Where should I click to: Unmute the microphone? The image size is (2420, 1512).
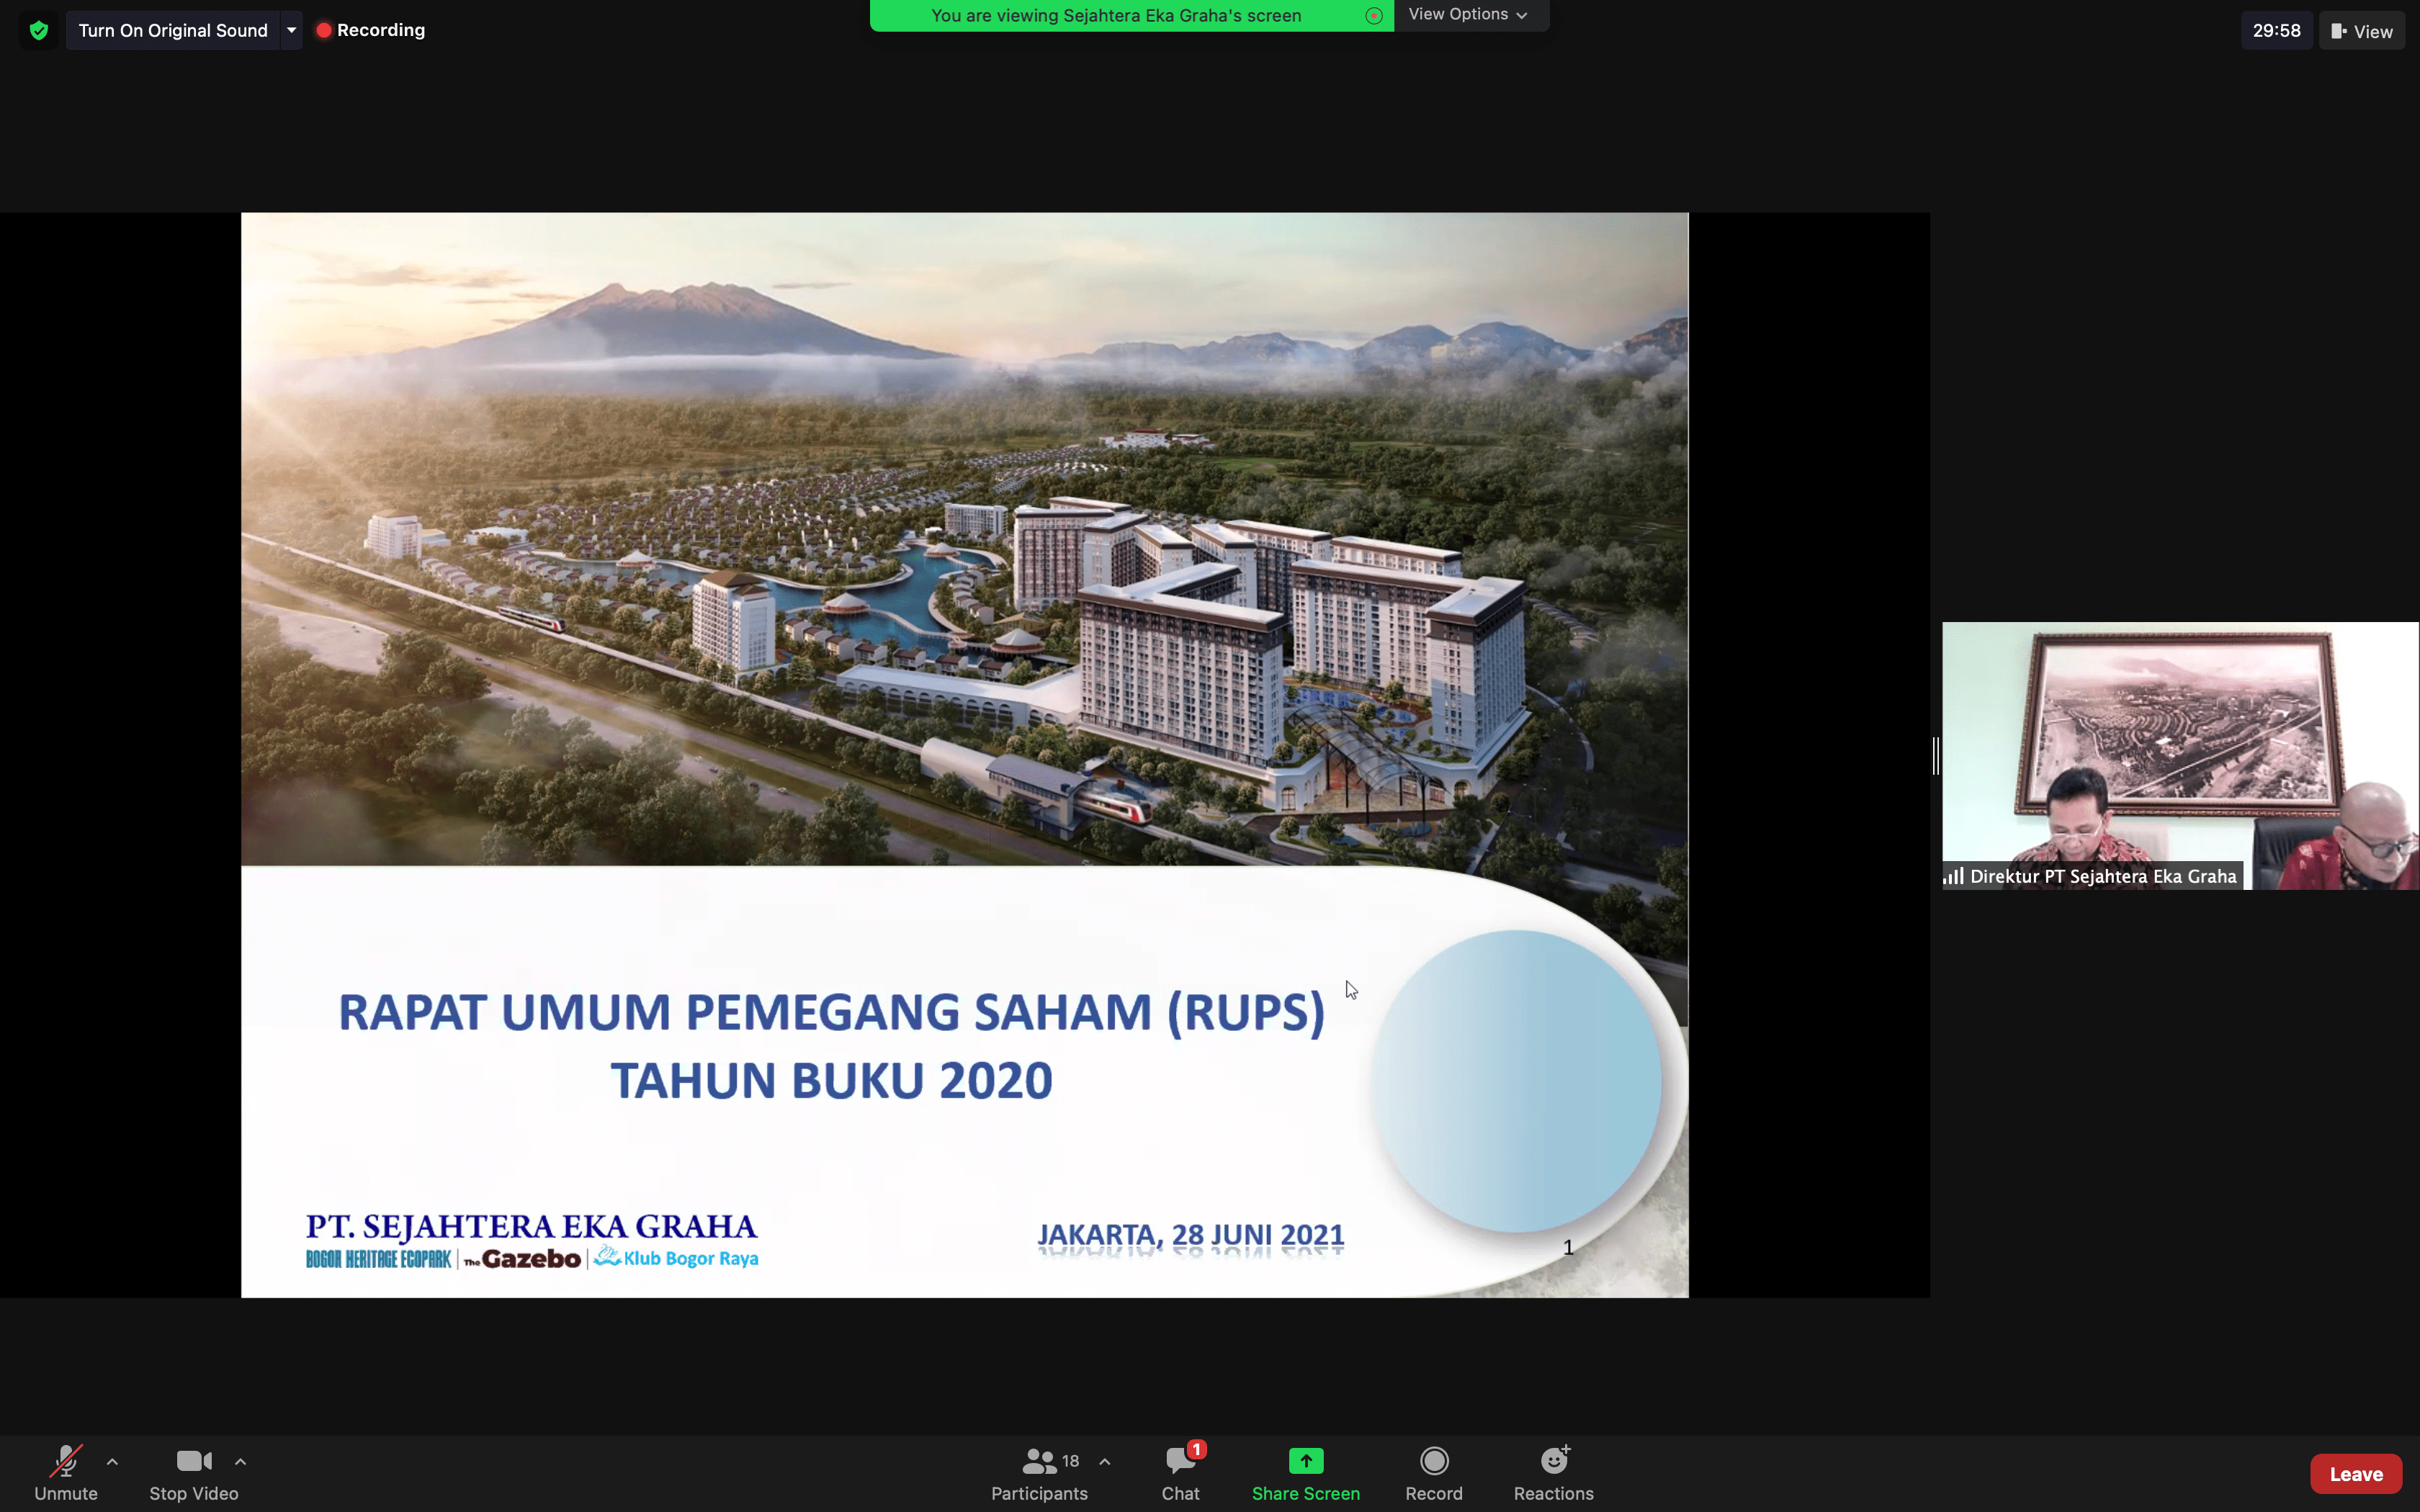[66, 1472]
